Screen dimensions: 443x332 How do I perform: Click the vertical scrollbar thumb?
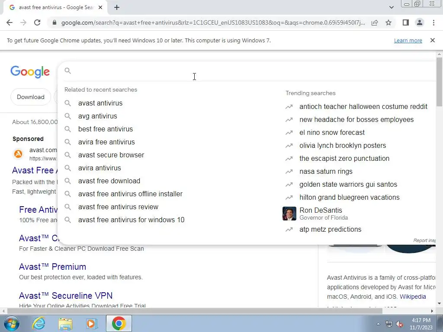point(439,82)
